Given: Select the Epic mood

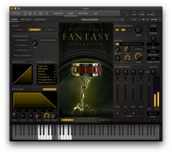Looking at the screenshot, I should [50, 30].
